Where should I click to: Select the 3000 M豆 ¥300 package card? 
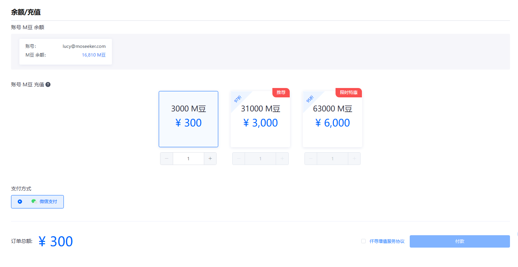coord(188,119)
